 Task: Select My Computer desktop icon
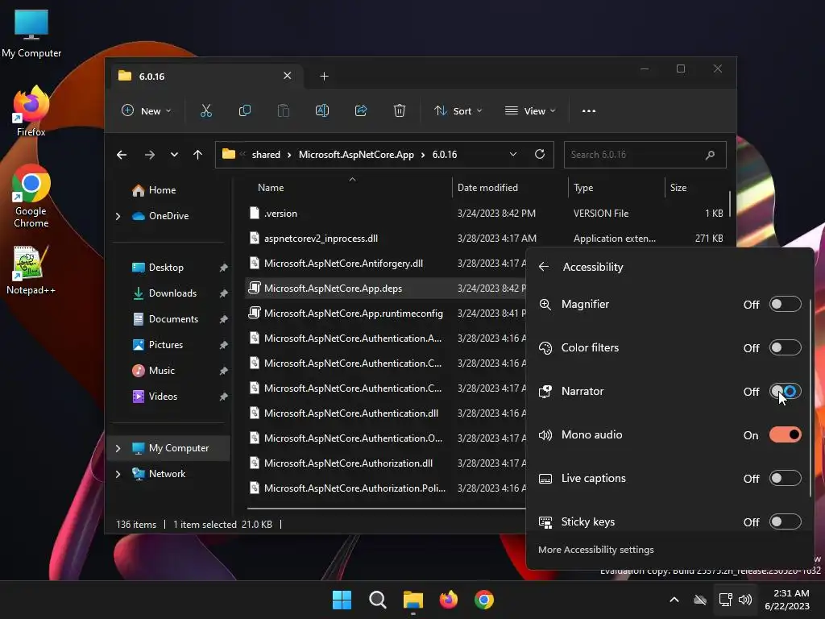[x=31, y=34]
